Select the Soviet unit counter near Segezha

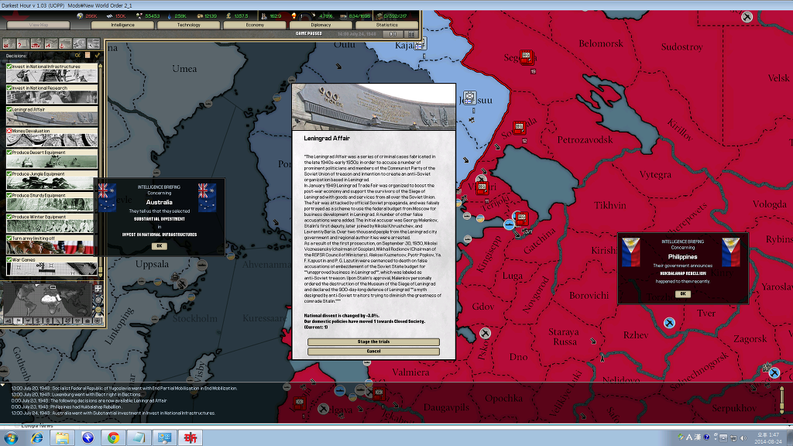point(526,56)
